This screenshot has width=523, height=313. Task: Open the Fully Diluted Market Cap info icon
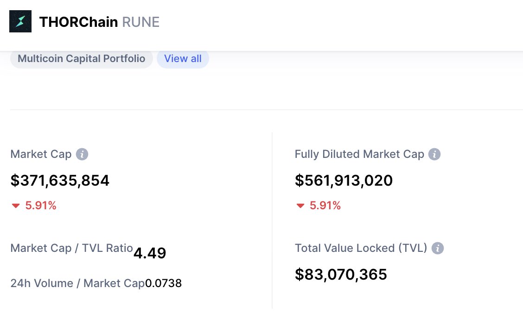pos(434,154)
